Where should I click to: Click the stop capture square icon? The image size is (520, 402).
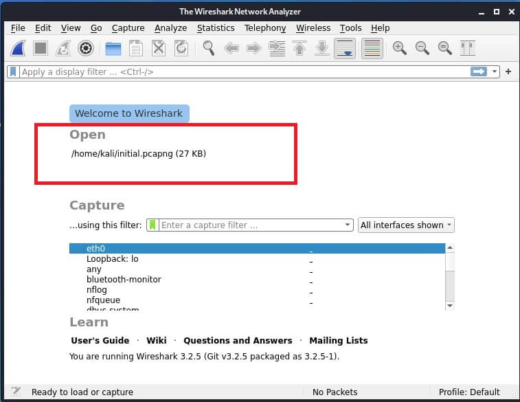(41, 48)
